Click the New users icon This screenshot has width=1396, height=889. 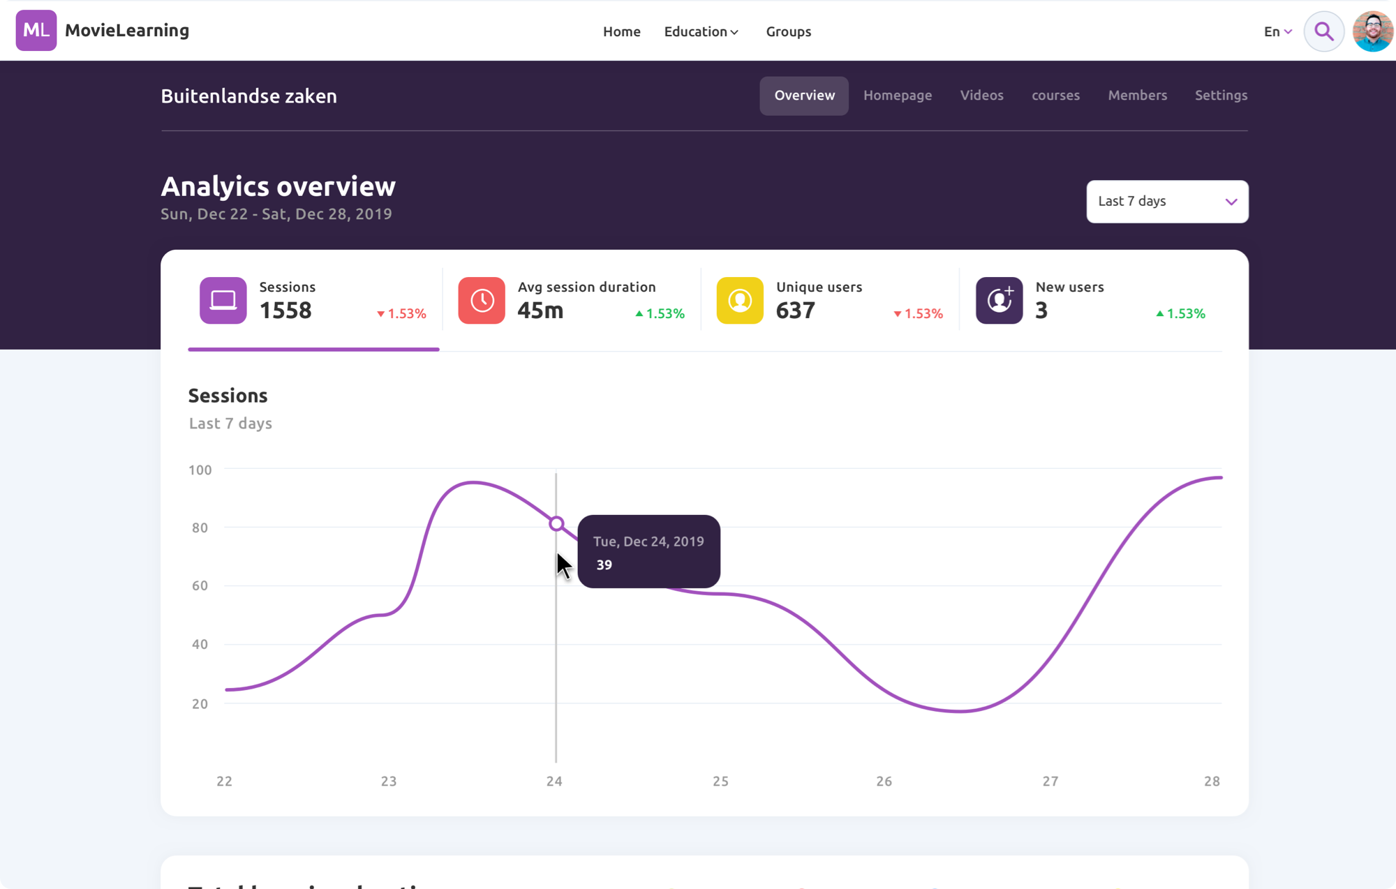[x=1000, y=301]
